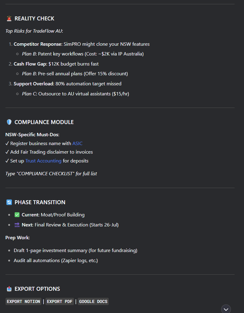Click the GOOGLE DOCS export option
Image resolution: width=244 pixels, height=313 pixels.
tap(93, 301)
